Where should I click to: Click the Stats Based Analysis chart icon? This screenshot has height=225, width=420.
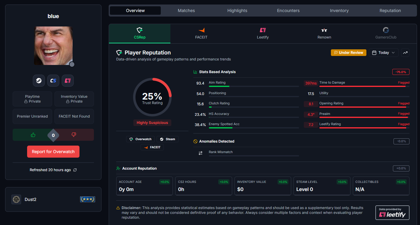[195, 72]
